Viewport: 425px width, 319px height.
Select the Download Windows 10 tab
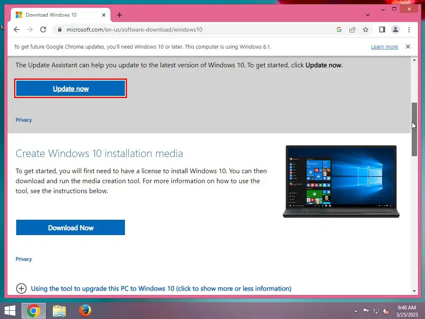coord(61,15)
